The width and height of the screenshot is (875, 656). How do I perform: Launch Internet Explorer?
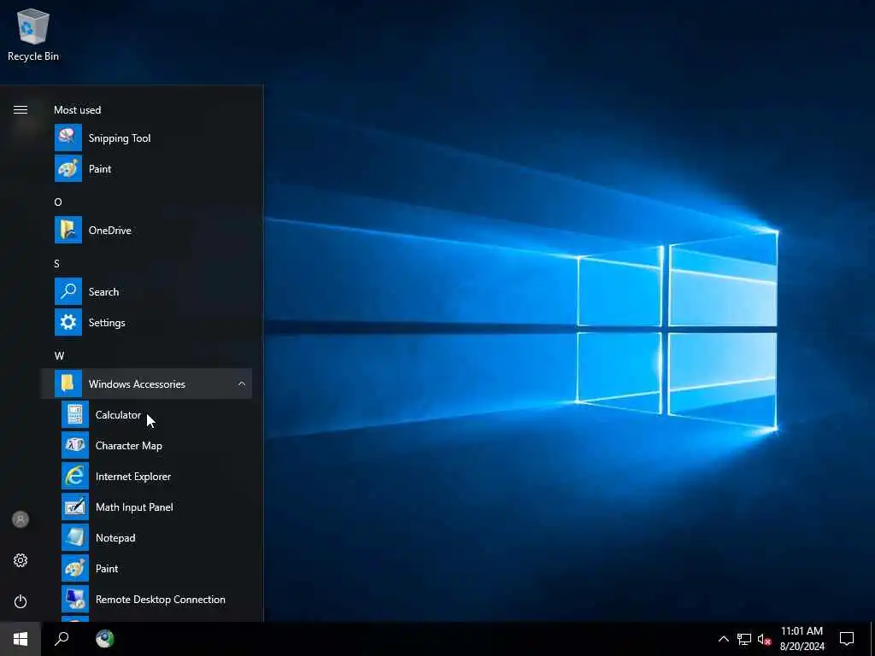point(146,476)
